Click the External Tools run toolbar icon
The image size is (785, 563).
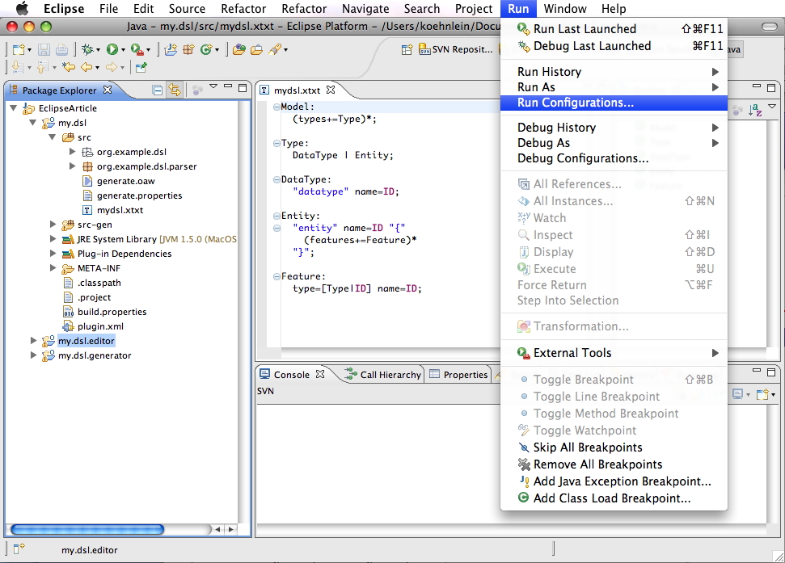[137, 49]
